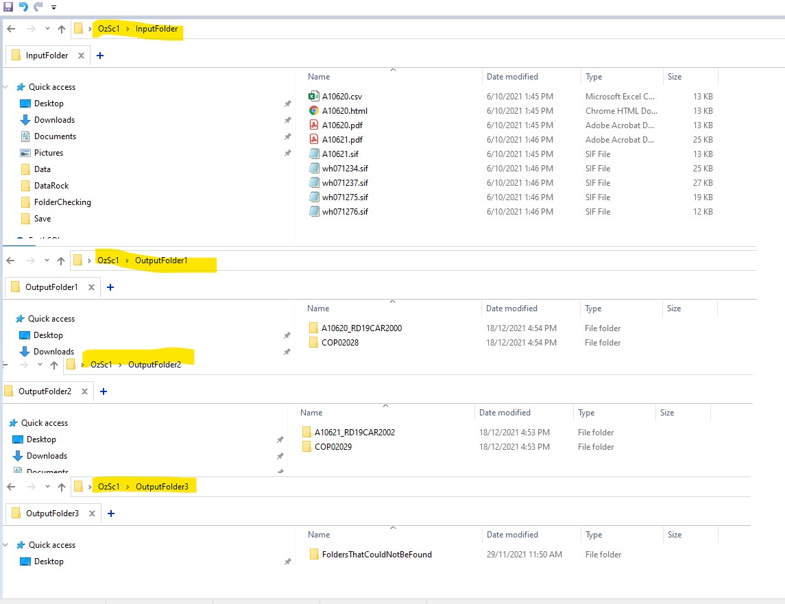
Task: Select DataRock in the navigation pane
Action: (51, 186)
